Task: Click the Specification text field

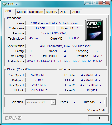Action: pyautogui.click(x=65, y=46)
